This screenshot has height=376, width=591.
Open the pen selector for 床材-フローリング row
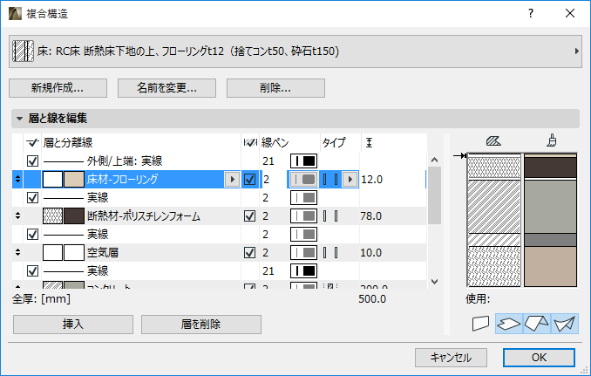click(303, 179)
